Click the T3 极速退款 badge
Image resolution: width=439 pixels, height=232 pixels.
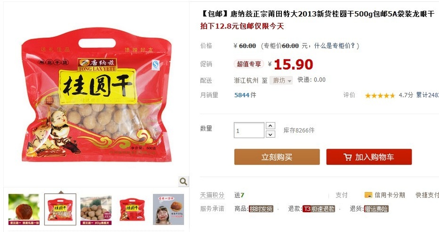point(319,209)
